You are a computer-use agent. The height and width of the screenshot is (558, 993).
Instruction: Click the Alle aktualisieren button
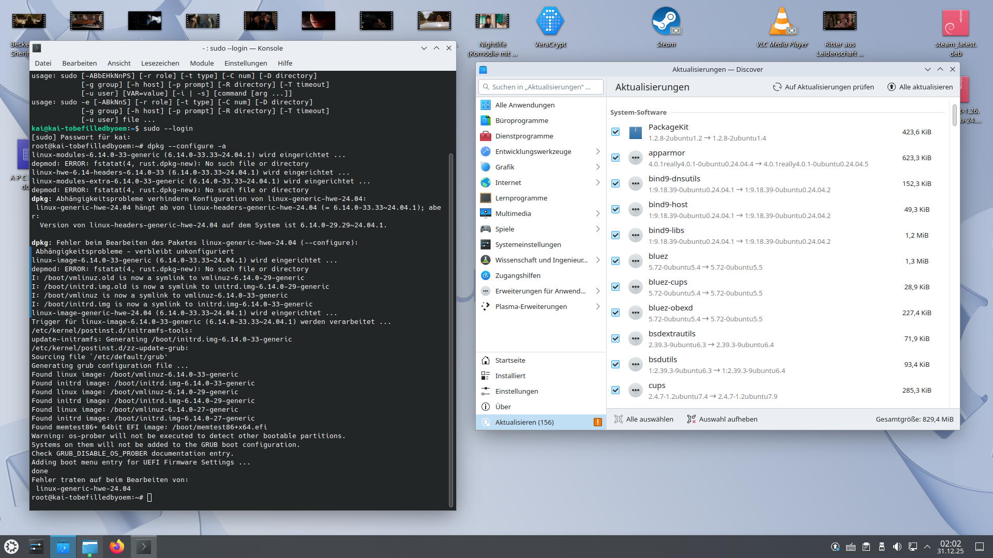[920, 87]
